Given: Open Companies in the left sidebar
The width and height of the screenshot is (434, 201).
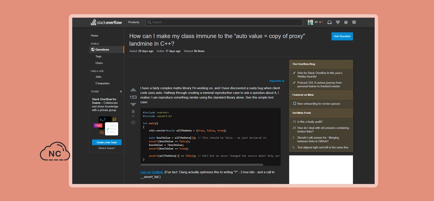Looking at the screenshot, I should 102,84.
